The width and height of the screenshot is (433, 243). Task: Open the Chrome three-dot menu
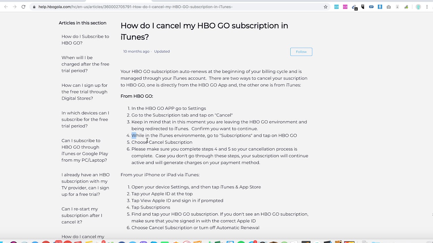pyautogui.click(x=427, y=7)
